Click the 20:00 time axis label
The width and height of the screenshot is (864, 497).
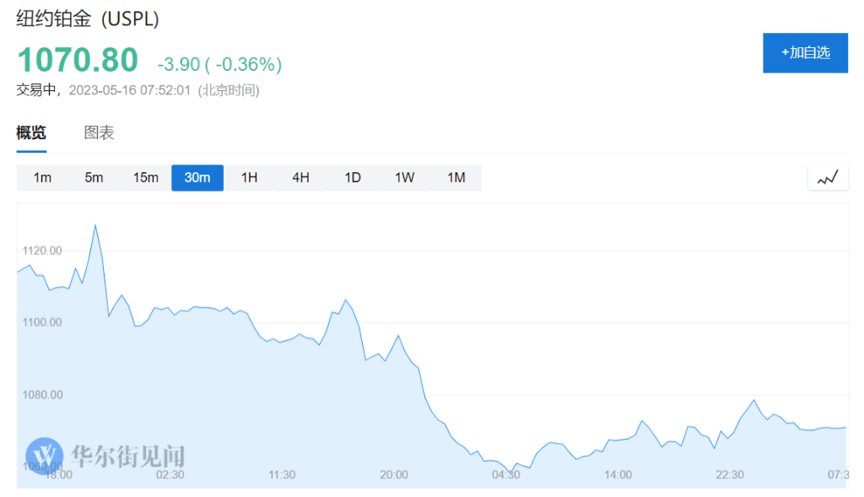point(394,475)
